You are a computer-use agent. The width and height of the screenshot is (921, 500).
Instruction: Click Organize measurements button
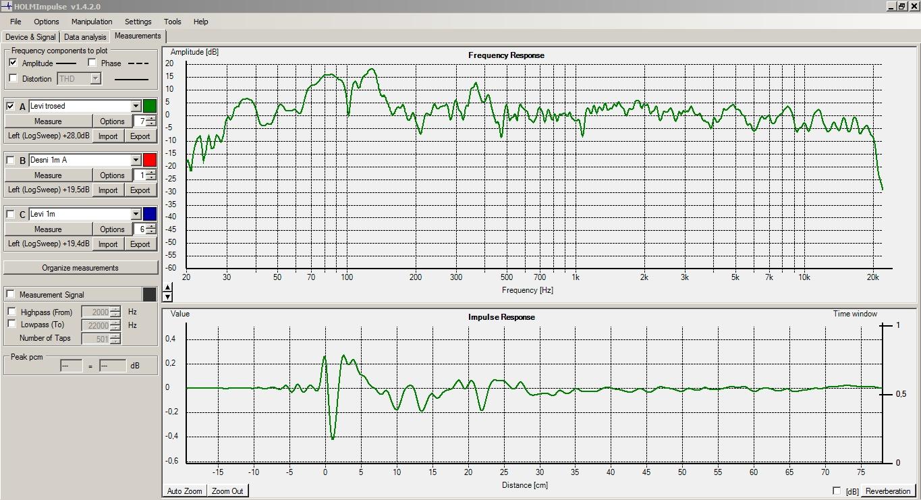[x=80, y=268]
